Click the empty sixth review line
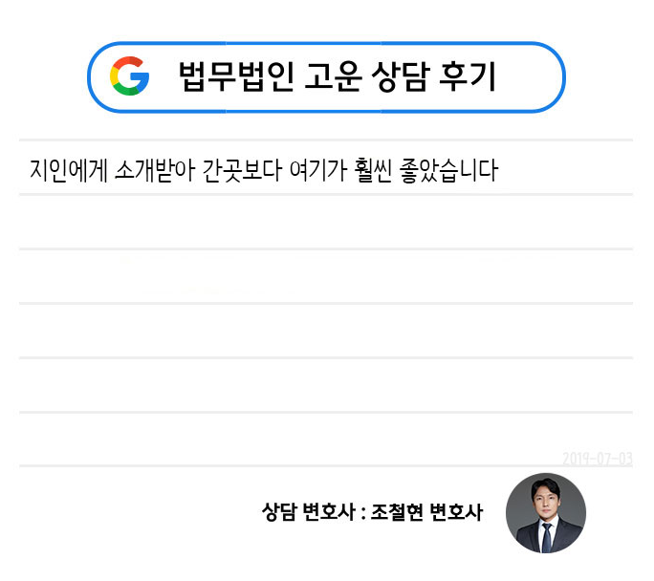Viewport: 654px width, 581px height. [325, 441]
